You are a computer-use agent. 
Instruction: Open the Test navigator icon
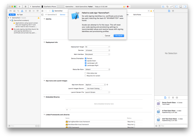coord(26,11)
